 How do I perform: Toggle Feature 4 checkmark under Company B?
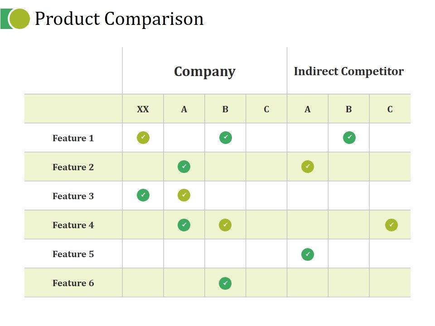225,225
